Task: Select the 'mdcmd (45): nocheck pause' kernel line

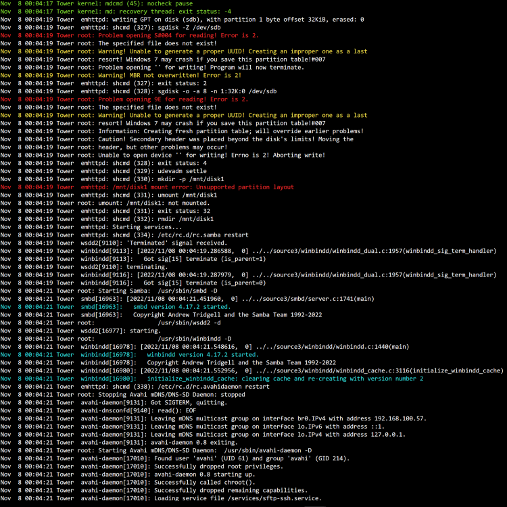Action: click(x=97, y=3)
